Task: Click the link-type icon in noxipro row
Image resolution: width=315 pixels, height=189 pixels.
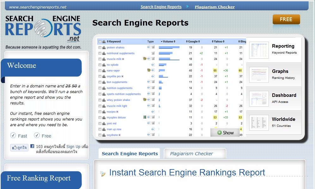Action: point(153,112)
